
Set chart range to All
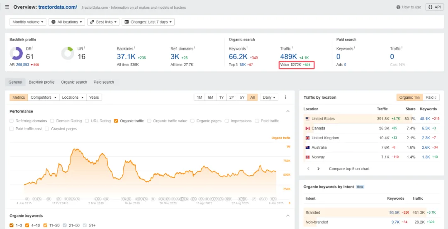253,98
